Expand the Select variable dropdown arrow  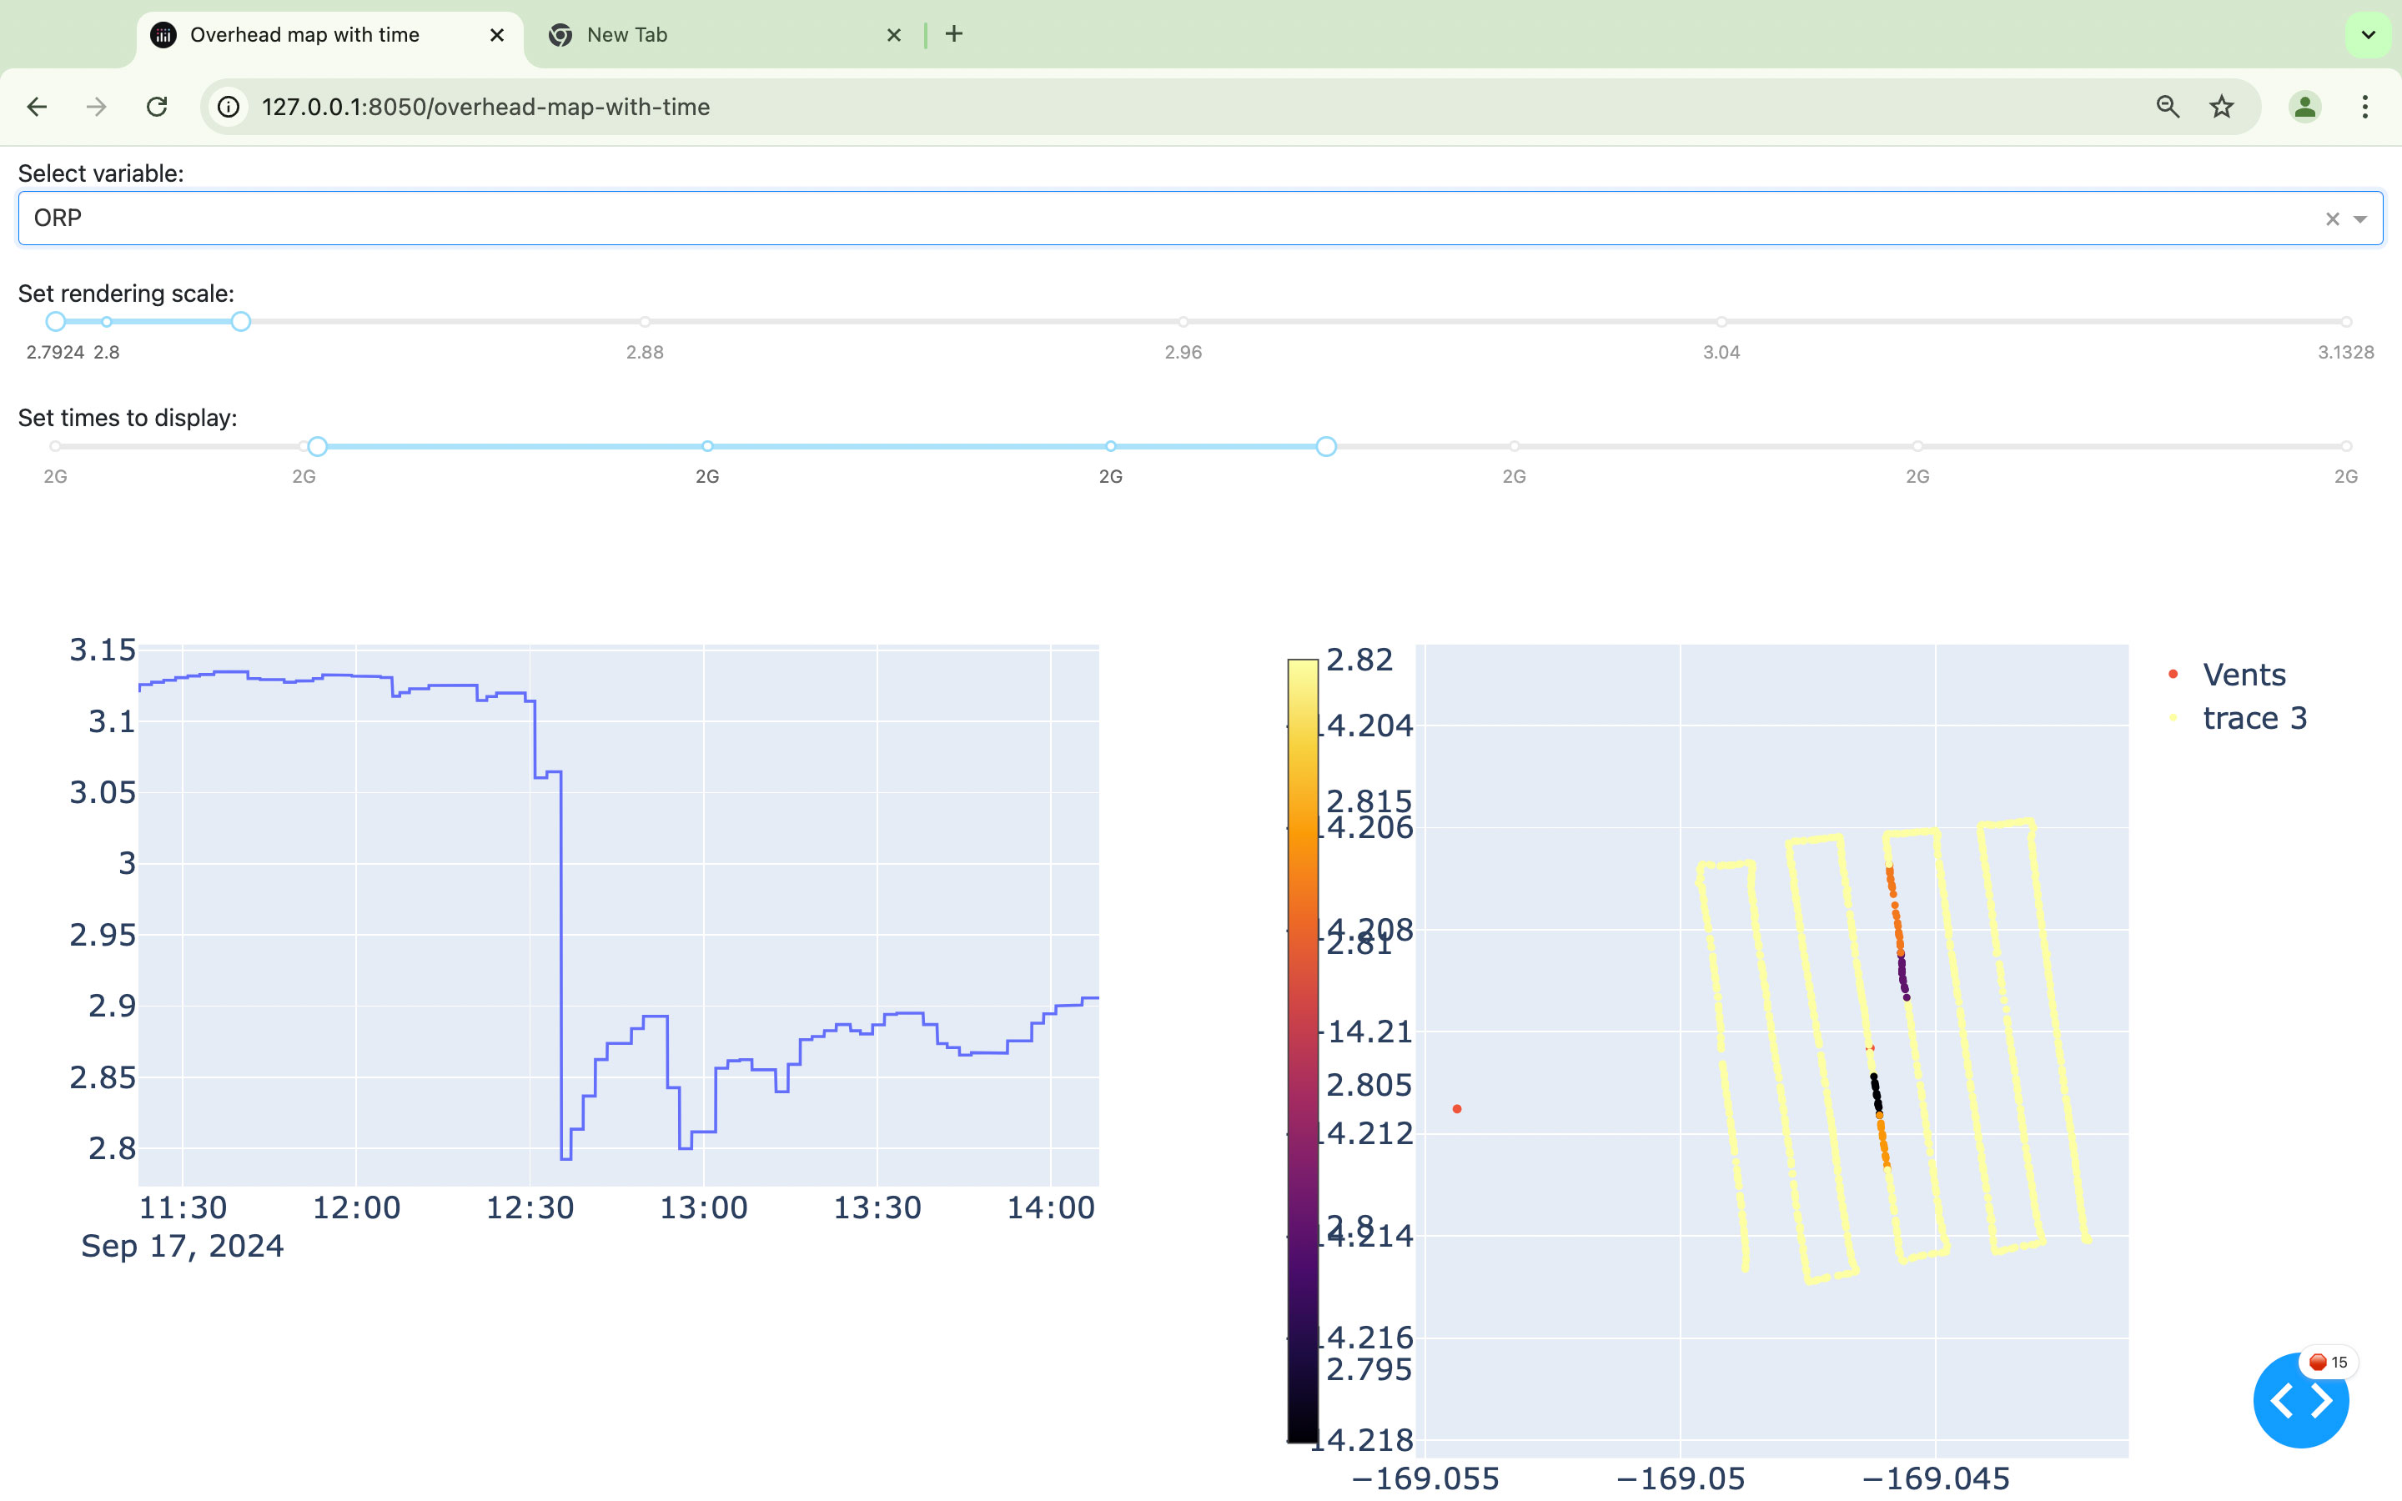2360,219
